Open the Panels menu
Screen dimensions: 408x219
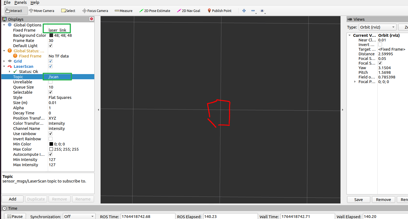(x=20, y=2)
